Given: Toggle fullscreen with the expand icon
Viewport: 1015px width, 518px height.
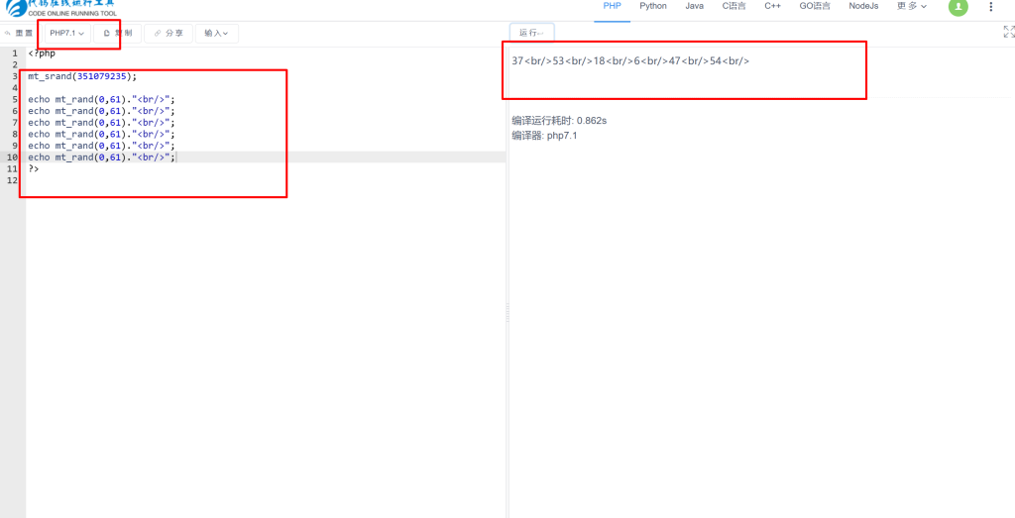Looking at the screenshot, I should coord(1008,32).
